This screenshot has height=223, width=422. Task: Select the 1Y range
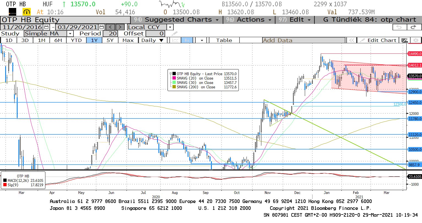coord(94,40)
